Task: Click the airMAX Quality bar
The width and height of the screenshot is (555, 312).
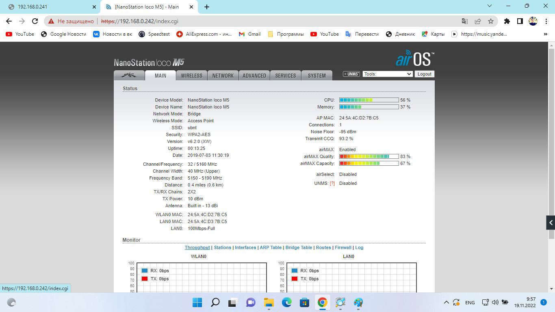Action: pos(369,156)
